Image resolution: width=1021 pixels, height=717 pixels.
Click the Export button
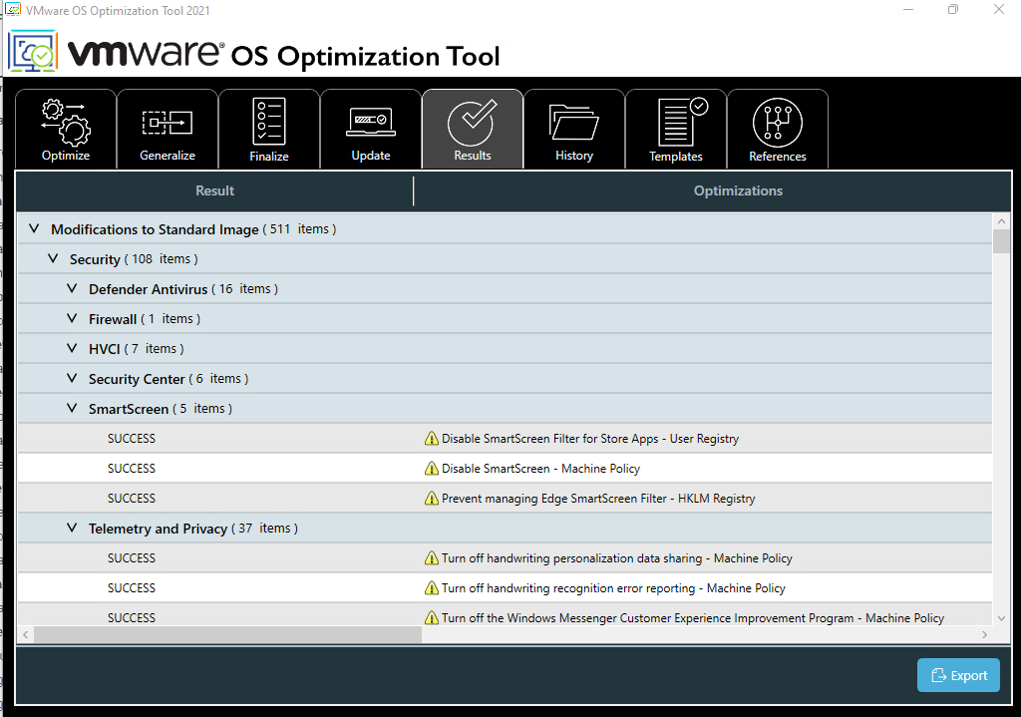pyautogui.click(x=958, y=675)
